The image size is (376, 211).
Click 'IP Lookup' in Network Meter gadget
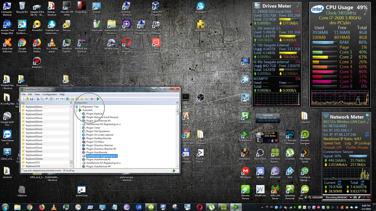362,143
